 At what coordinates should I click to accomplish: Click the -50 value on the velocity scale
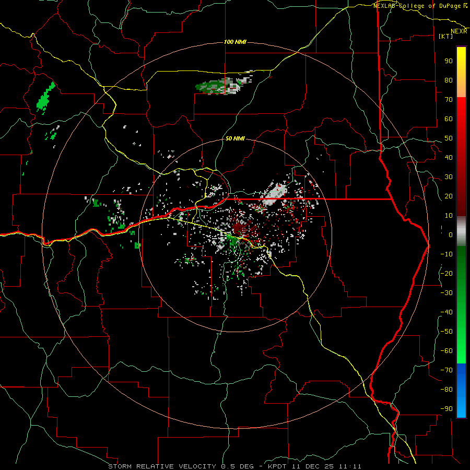pos(446,332)
